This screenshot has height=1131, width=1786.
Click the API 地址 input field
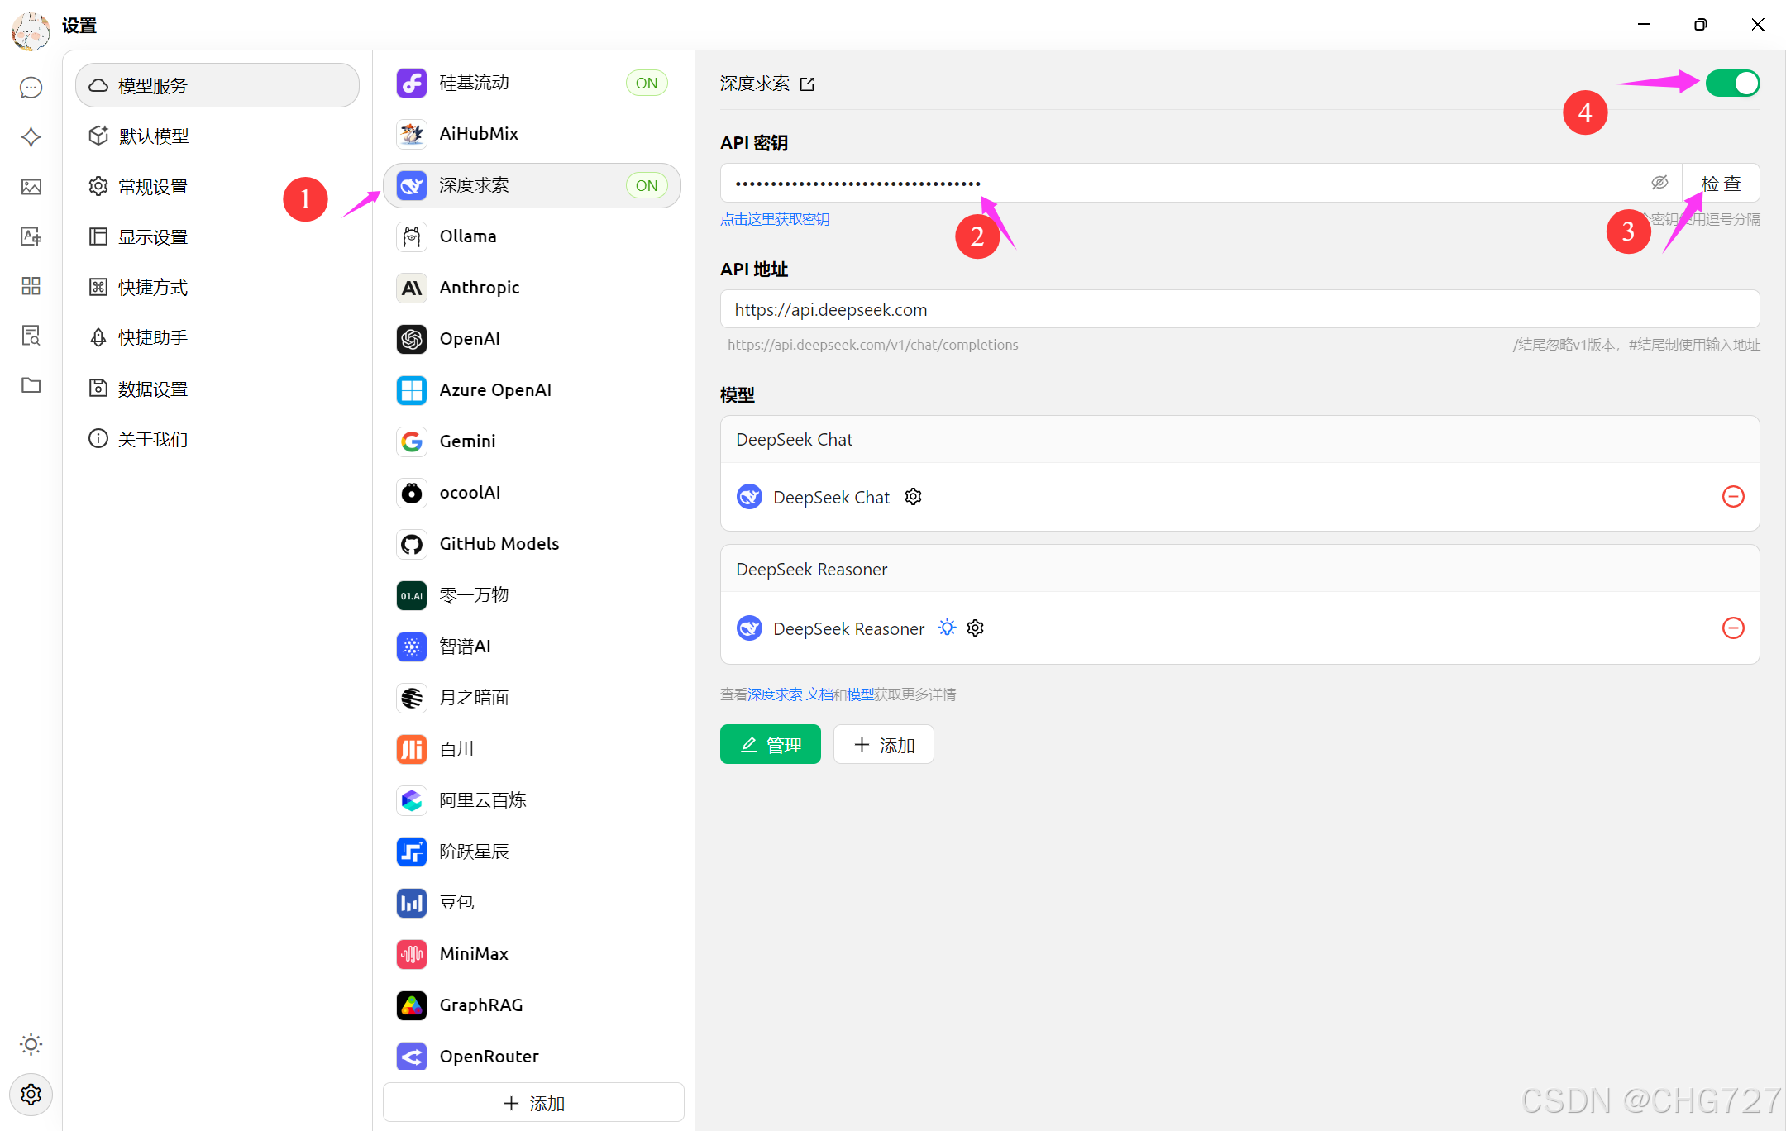click(1239, 310)
